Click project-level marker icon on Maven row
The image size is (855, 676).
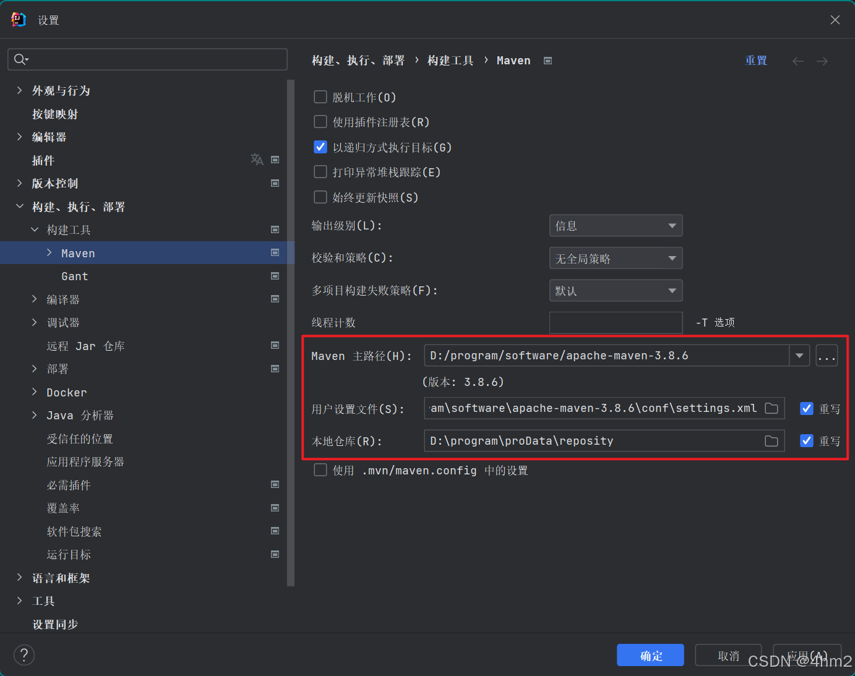click(275, 252)
